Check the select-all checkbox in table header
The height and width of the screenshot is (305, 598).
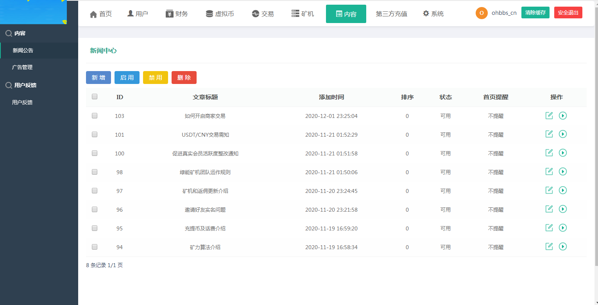(x=94, y=96)
